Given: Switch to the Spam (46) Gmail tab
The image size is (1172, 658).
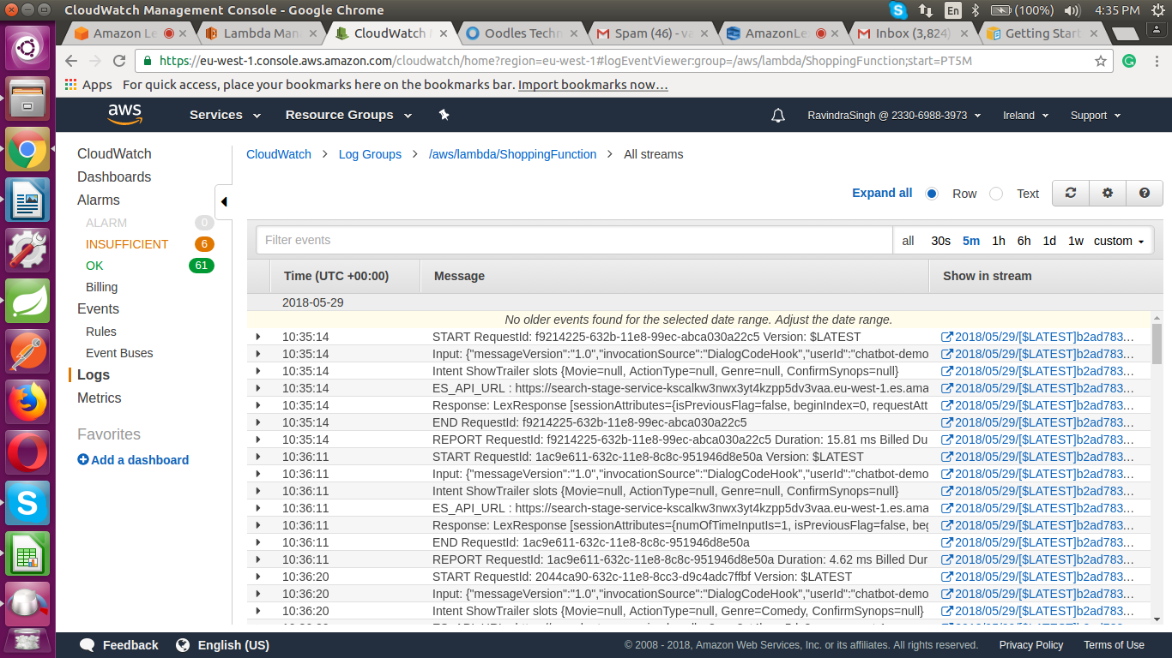Looking at the screenshot, I should pyautogui.click(x=651, y=33).
